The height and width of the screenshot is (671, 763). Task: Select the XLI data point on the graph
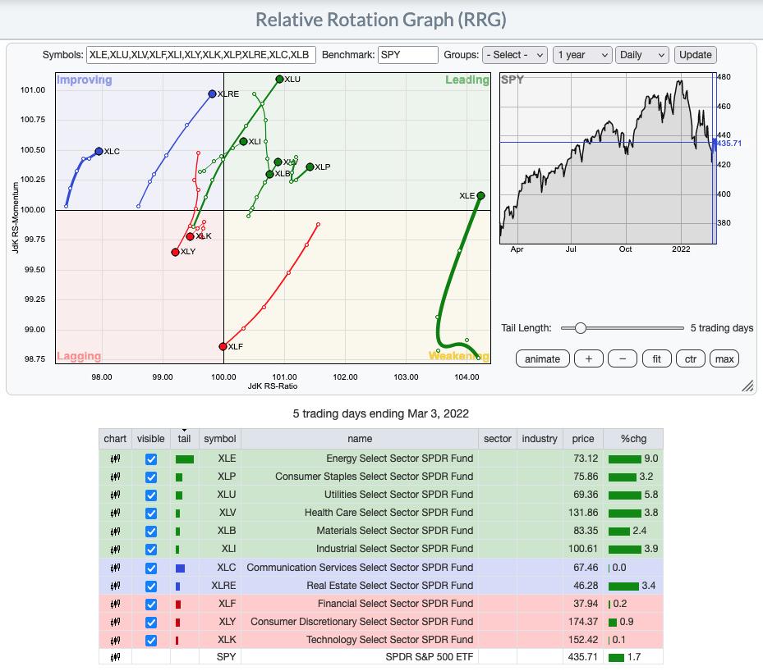(243, 141)
